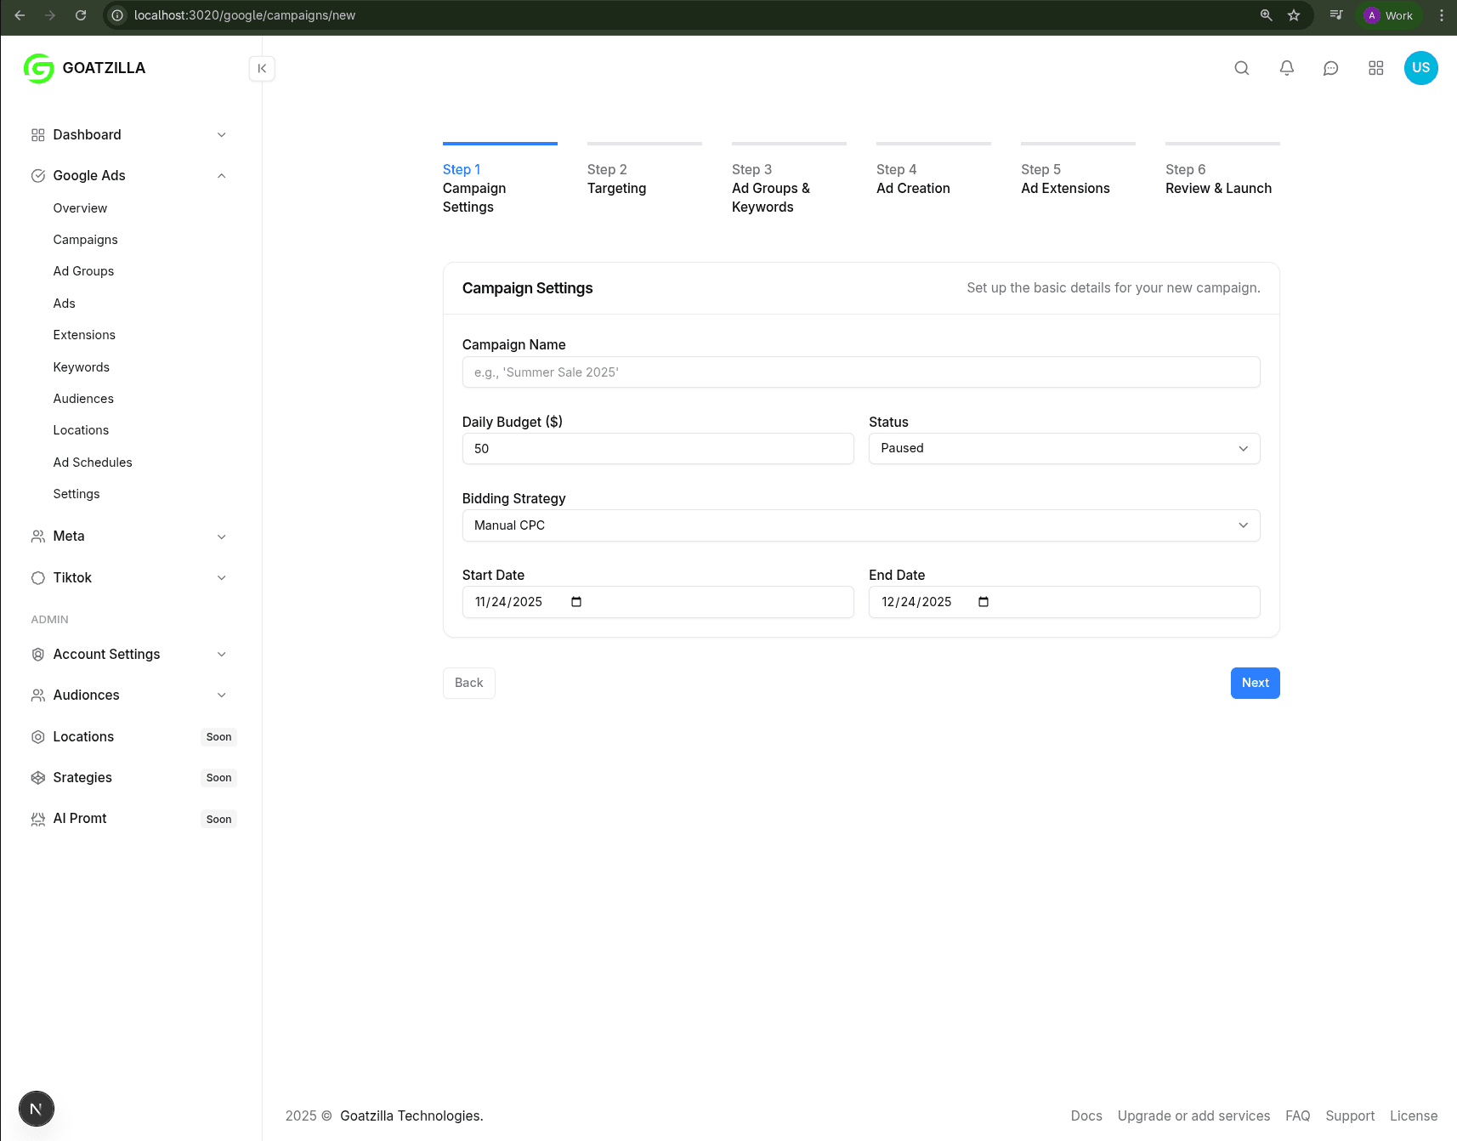This screenshot has width=1457, height=1141.
Task: Collapse the Google Ads sidebar section
Action: (x=221, y=176)
